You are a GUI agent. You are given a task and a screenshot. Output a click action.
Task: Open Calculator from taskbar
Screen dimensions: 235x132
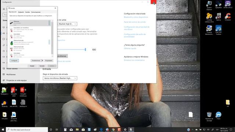pos(65,129)
